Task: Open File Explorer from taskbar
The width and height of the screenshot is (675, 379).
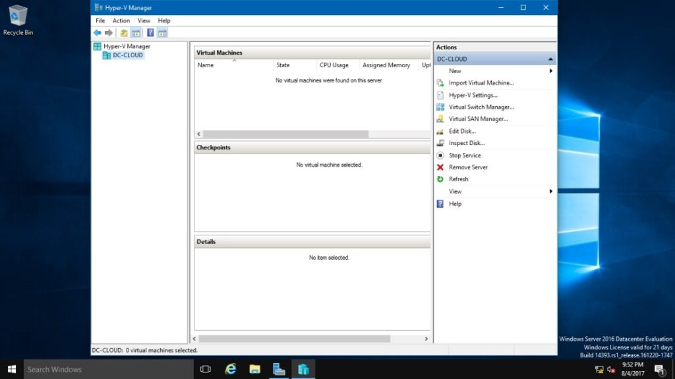Action: [x=255, y=369]
